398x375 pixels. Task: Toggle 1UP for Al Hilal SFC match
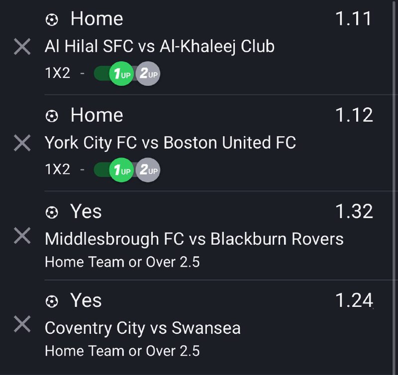pyautogui.click(x=121, y=74)
